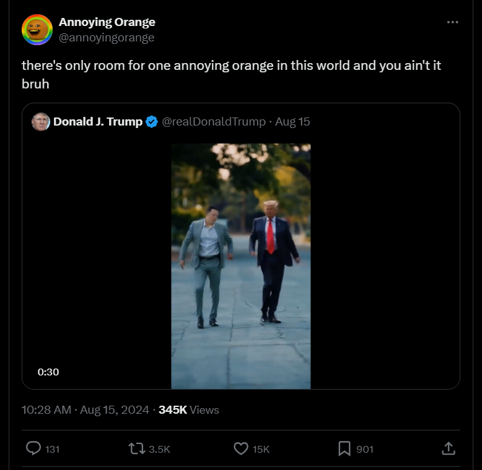
Task: Open the @annoyingorange handle link
Action: point(107,38)
